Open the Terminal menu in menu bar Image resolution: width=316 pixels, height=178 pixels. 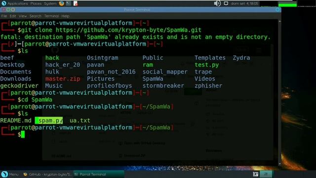click(51, 16)
